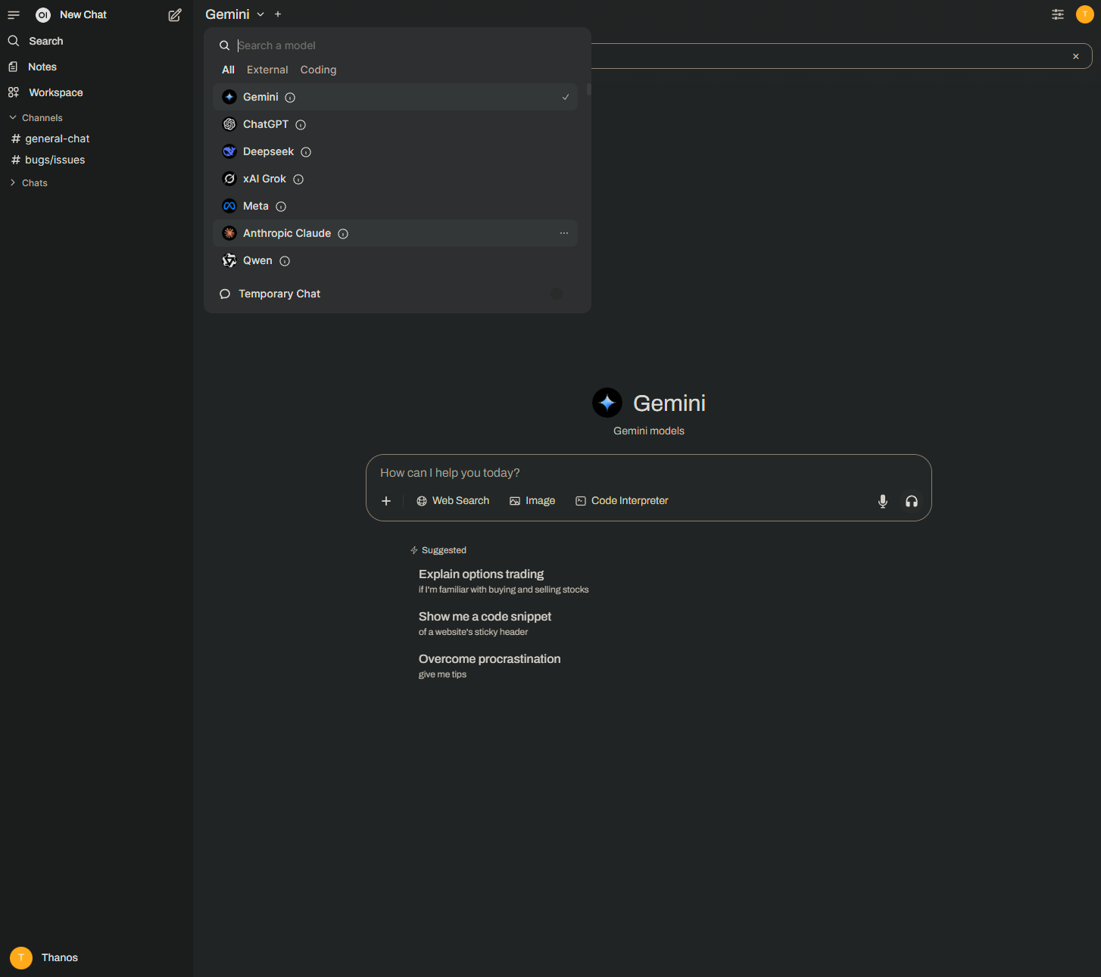Focus the Search a model field
The height and width of the screenshot is (977, 1101).
click(401, 45)
